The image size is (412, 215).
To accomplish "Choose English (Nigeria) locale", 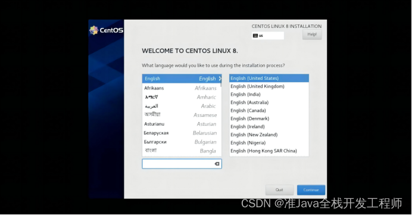I will coord(269,143).
